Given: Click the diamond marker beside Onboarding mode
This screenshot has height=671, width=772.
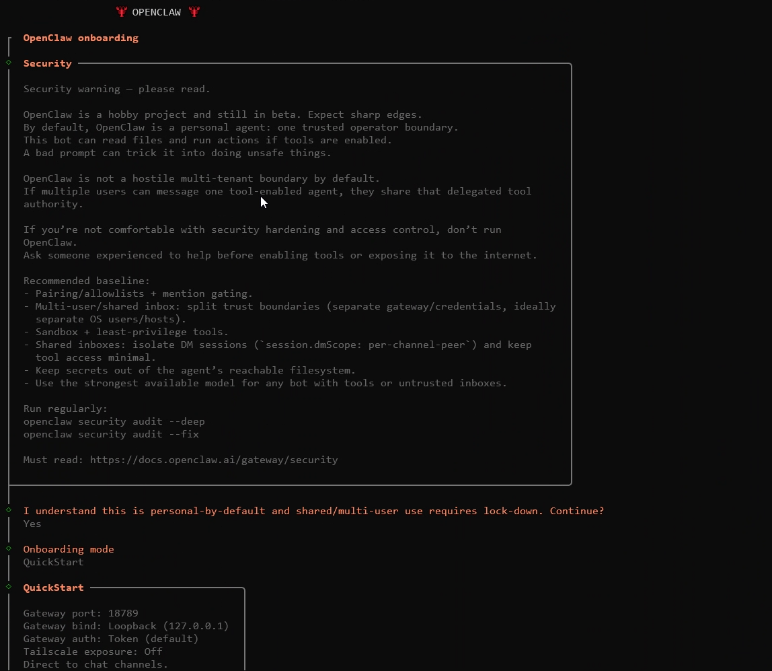Looking at the screenshot, I should pos(9,549).
